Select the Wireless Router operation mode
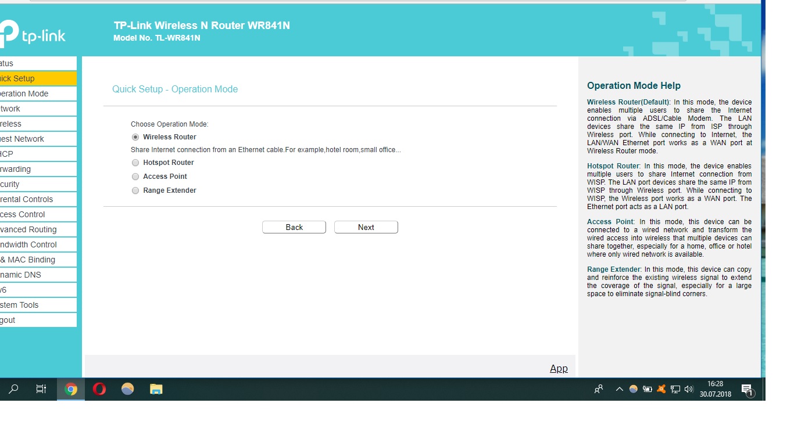The height and width of the screenshot is (446, 794). pos(135,137)
